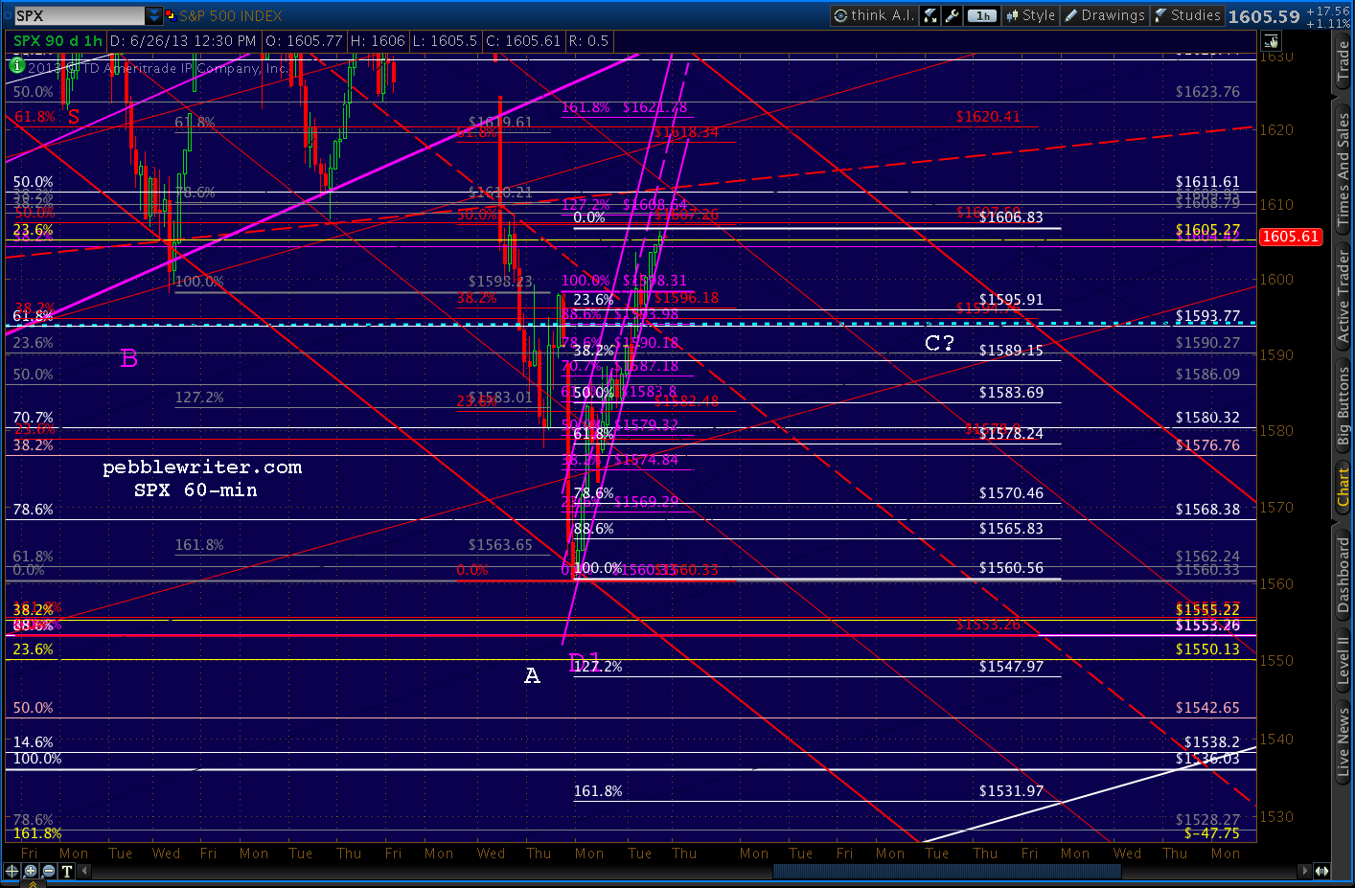The width and height of the screenshot is (1355, 888).
Task: Open chart settings wrench icon
Action: 953,15
